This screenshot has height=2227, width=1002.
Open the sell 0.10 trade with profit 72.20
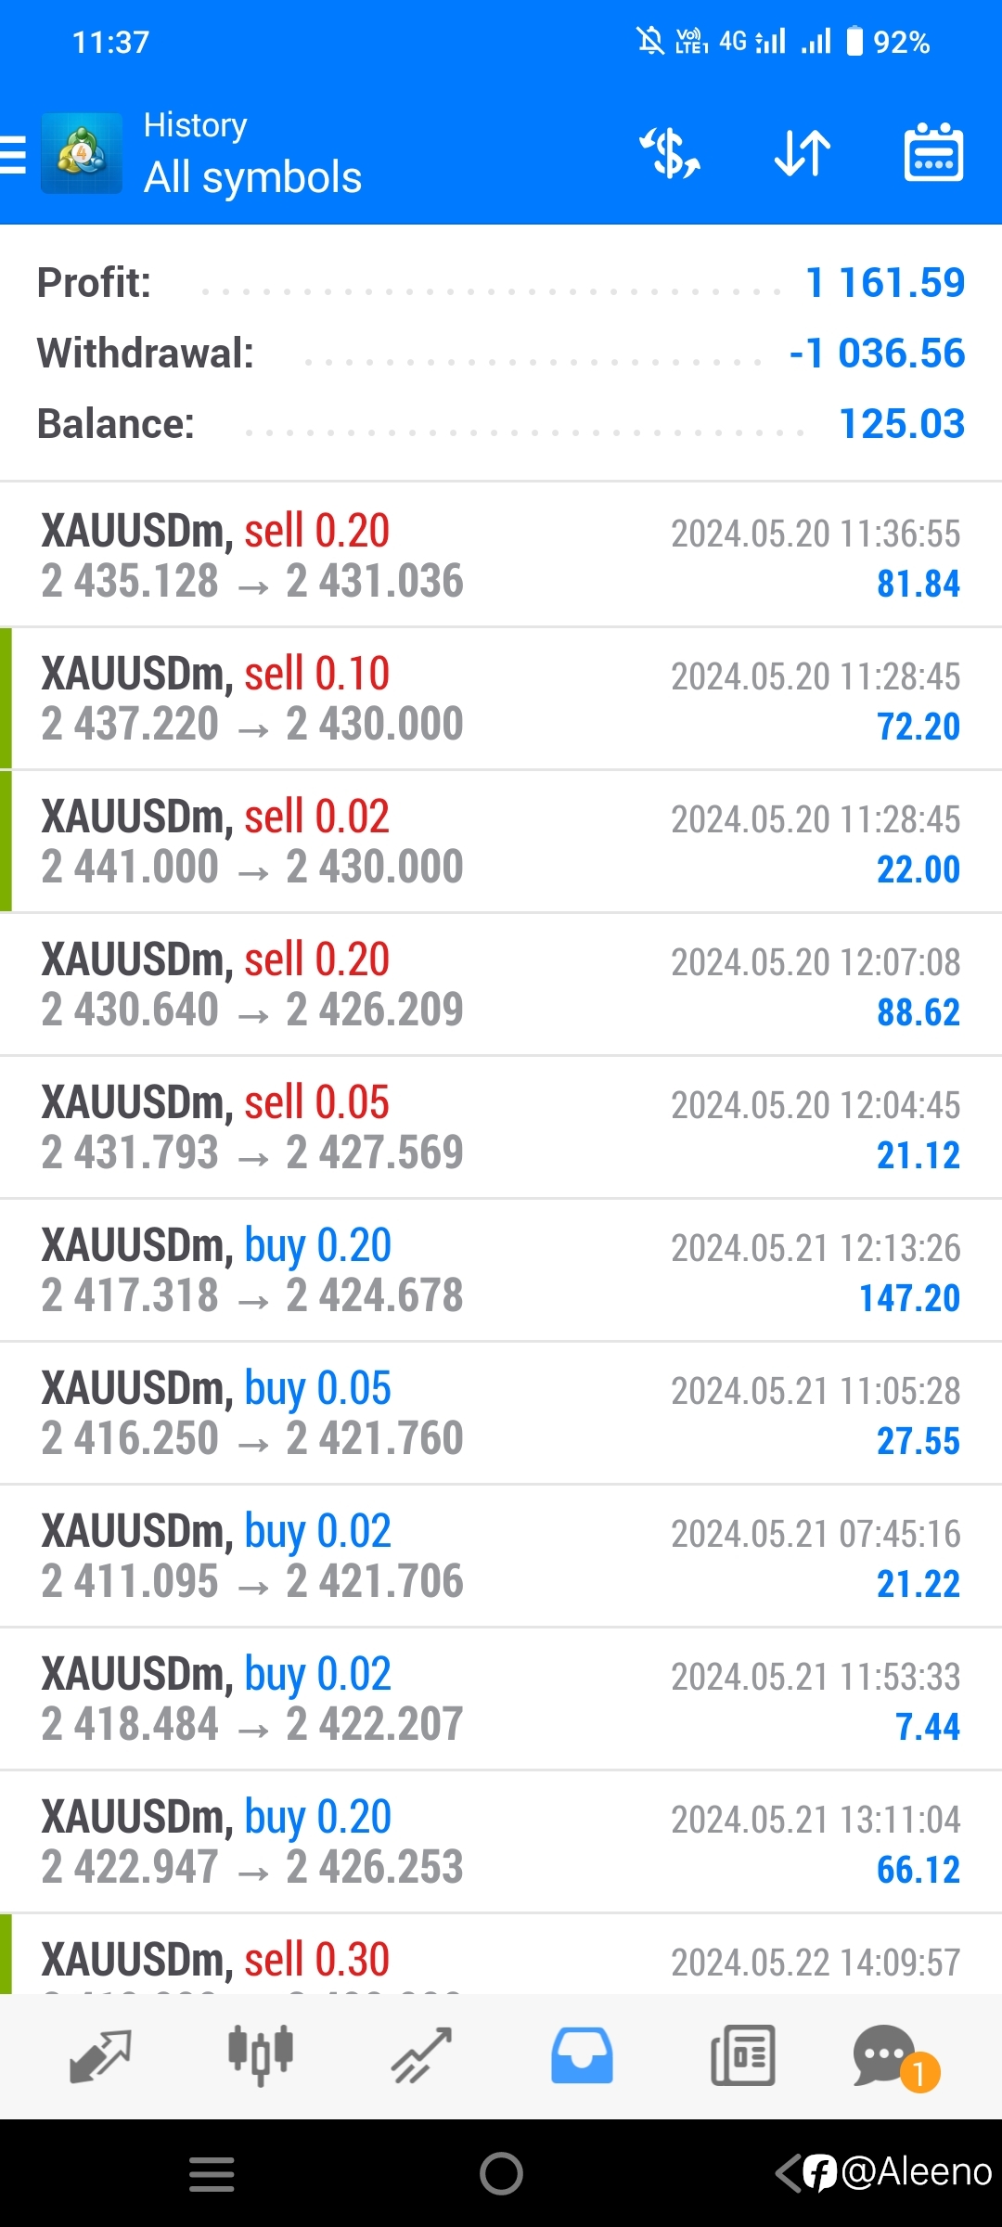point(501,698)
